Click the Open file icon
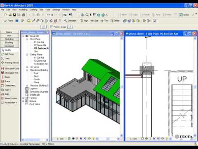 point(10,15)
